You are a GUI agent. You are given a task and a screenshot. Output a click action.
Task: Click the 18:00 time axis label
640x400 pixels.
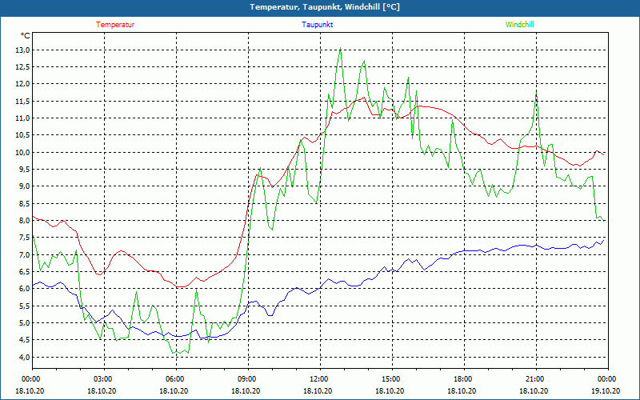coord(464,379)
